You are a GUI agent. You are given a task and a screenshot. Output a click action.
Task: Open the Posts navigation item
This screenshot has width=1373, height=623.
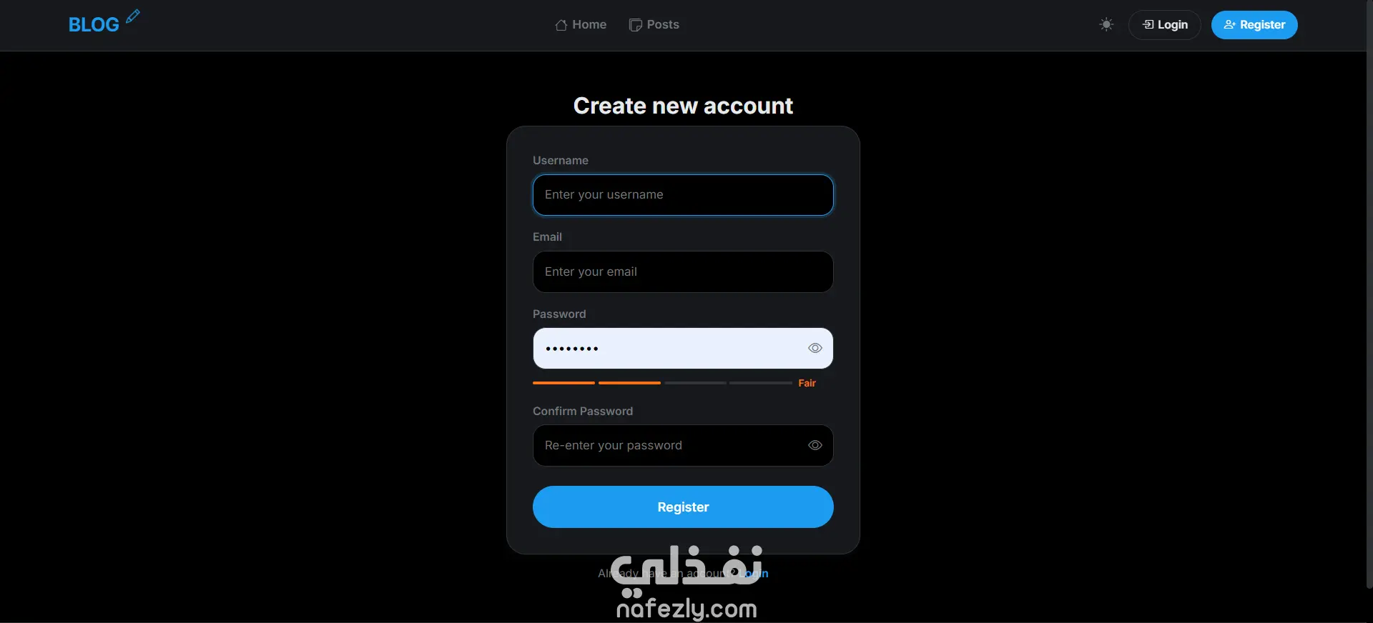pyautogui.click(x=654, y=25)
